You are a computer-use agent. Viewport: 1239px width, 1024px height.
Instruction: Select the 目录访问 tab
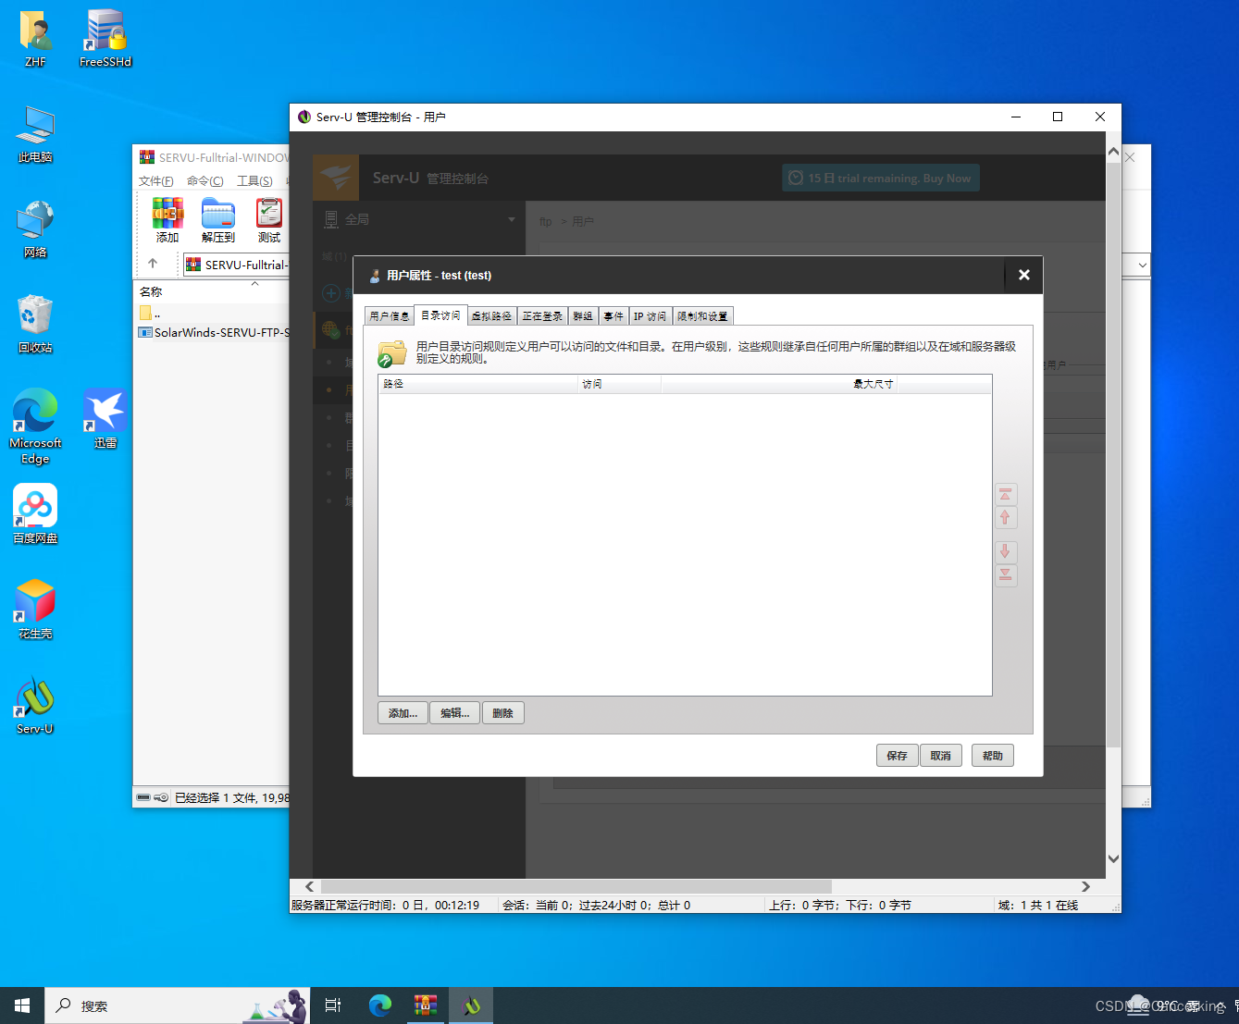click(440, 315)
